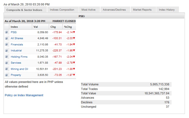Open Policy on Index Management link
The width and height of the screenshot is (189, 118).
[x=24, y=95]
